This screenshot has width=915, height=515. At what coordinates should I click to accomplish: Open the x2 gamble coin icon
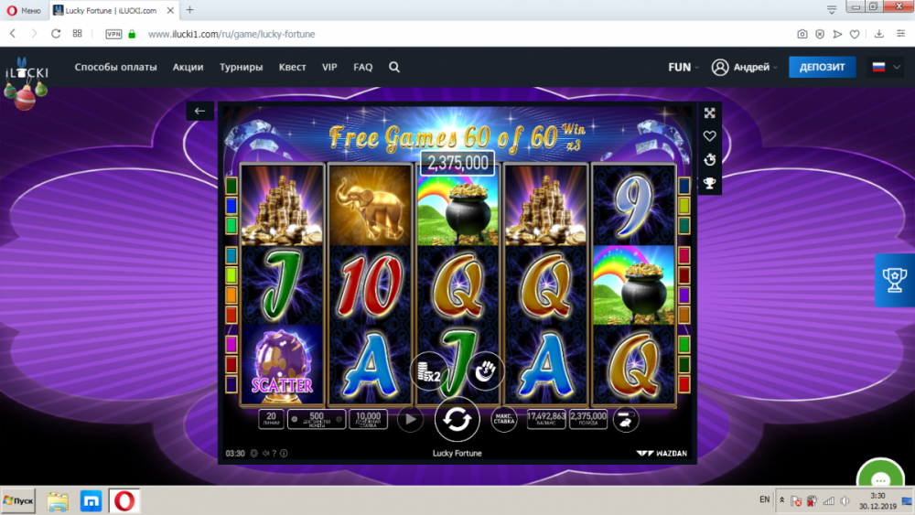(x=429, y=371)
